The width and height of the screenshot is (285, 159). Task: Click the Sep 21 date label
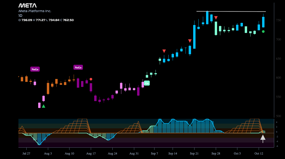(x=194, y=153)
